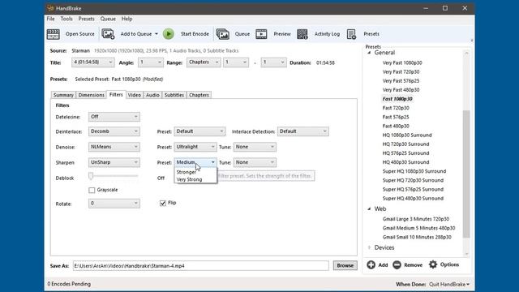Open the Denoise Preset Ultralight dropdown

(195, 147)
